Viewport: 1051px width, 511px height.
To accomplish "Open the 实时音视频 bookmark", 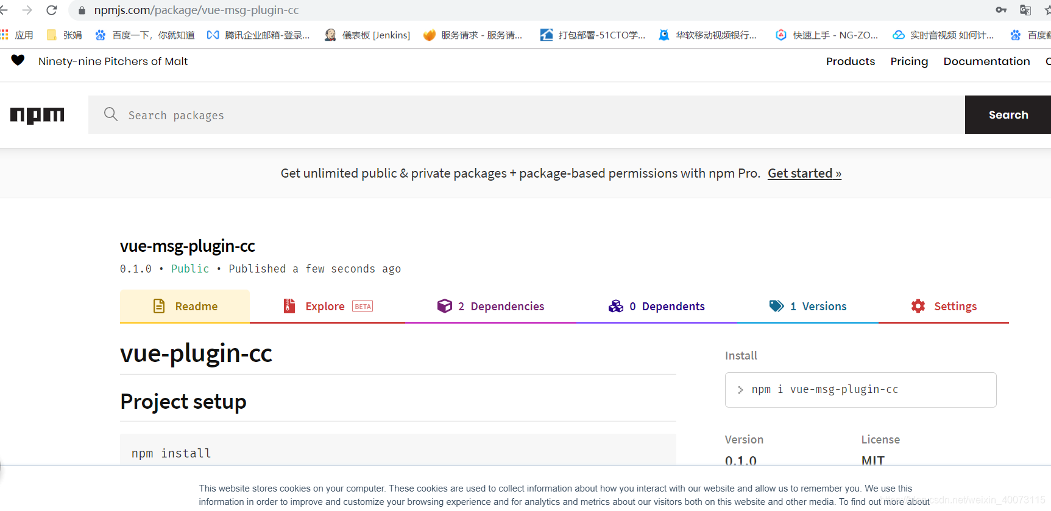I will 943,35.
